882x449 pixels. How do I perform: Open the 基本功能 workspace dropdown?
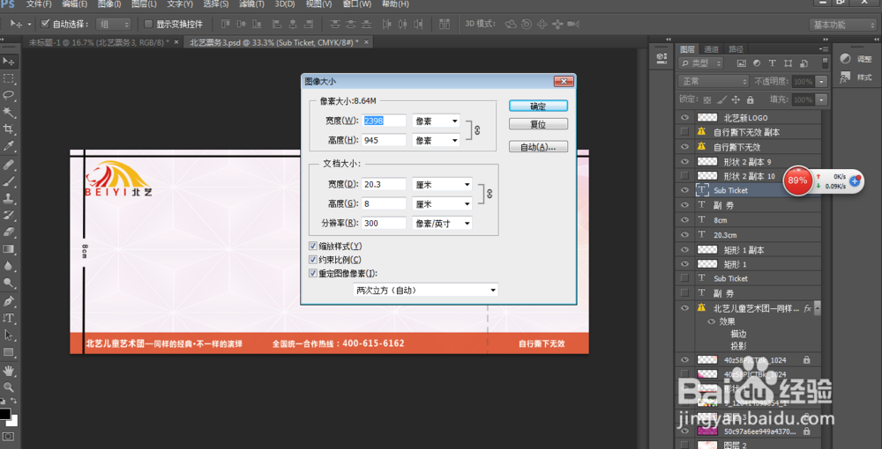(842, 25)
